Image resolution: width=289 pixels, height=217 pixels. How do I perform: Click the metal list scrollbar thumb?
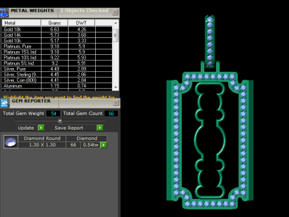[x=115, y=36]
